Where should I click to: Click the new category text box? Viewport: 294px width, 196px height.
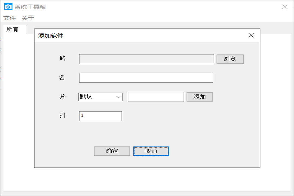156,97
